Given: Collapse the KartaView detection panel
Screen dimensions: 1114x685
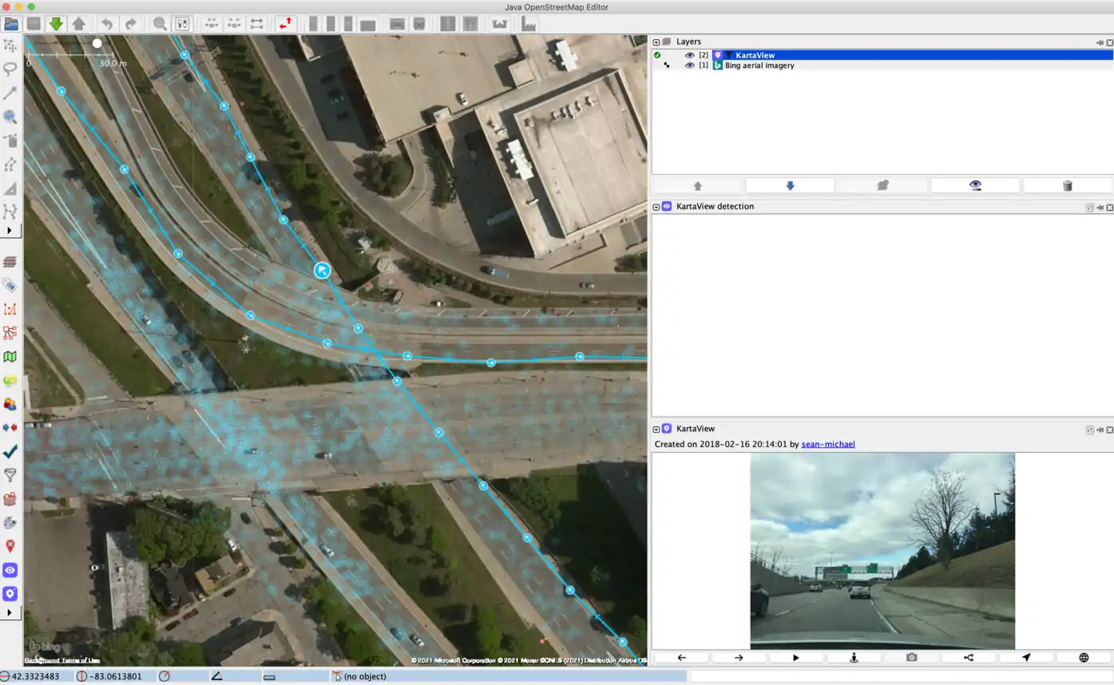Looking at the screenshot, I should point(656,206).
